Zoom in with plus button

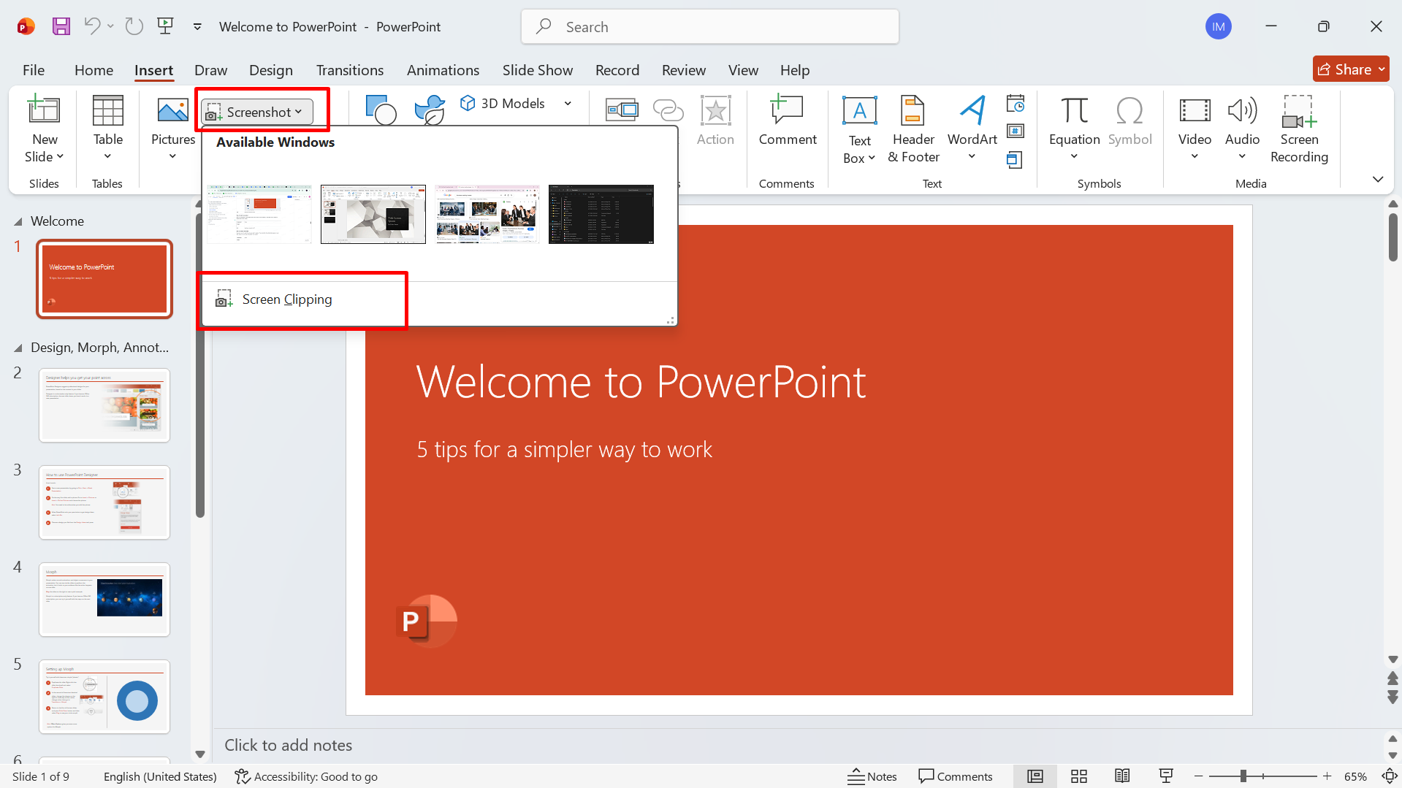(1327, 776)
